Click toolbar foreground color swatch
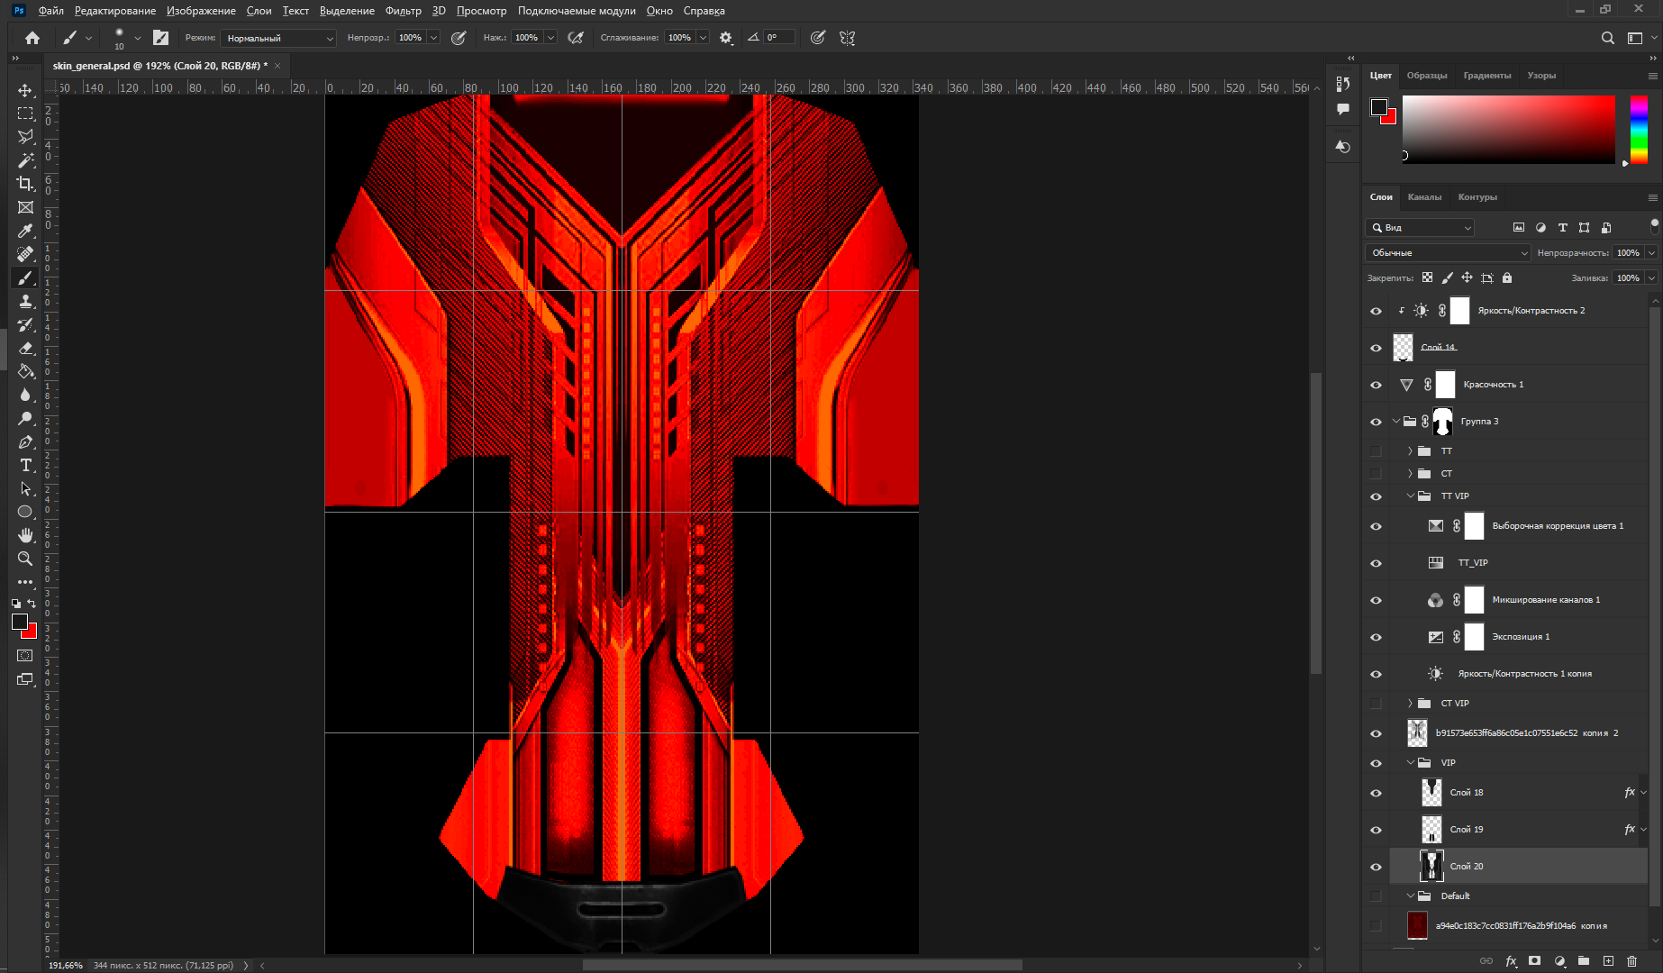The image size is (1663, 973). [19, 622]
